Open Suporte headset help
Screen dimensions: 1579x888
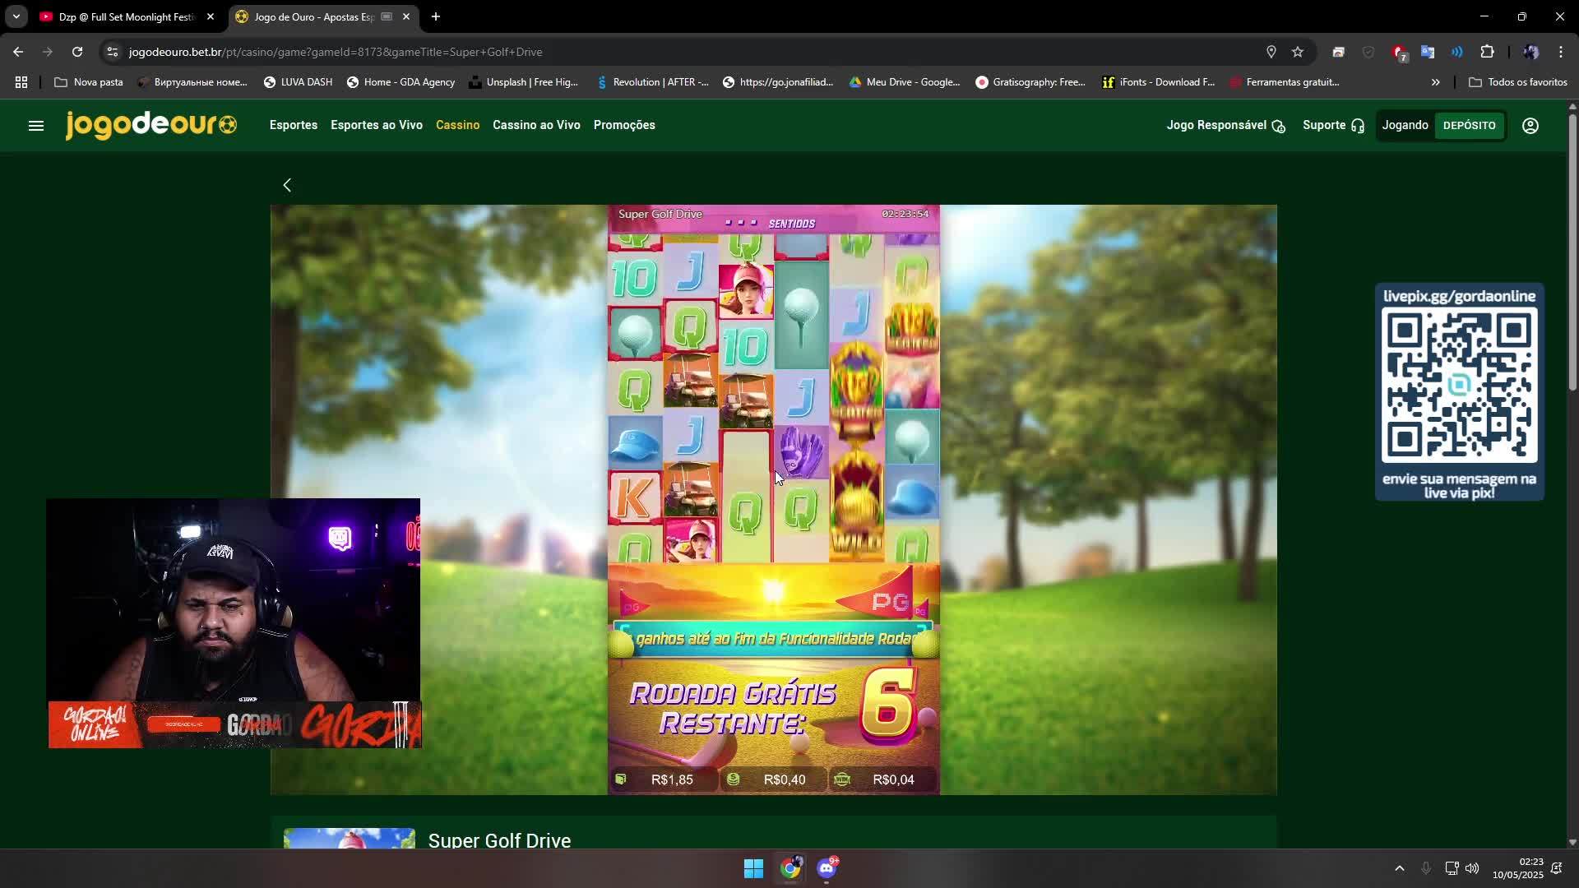click(1333, 125)
